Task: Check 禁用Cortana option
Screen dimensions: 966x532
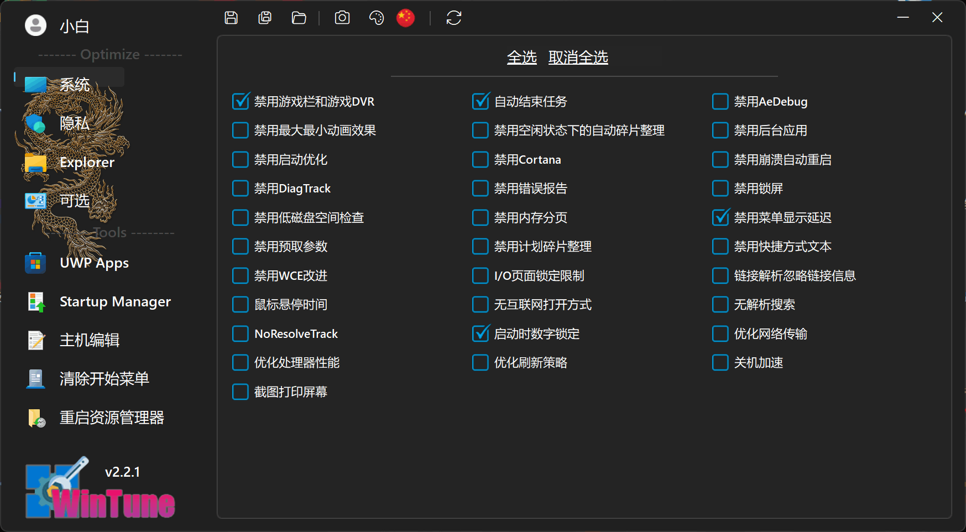Action: click(x=480, y=160)
